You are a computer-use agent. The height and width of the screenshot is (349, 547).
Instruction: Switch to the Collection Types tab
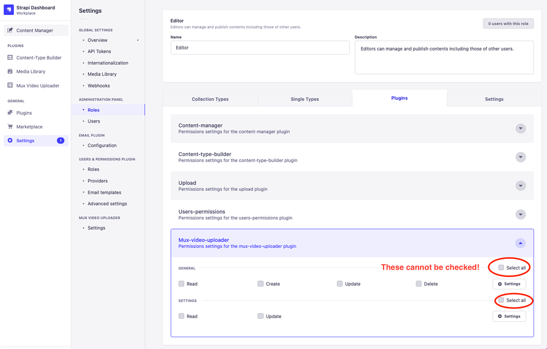[210, 99]
